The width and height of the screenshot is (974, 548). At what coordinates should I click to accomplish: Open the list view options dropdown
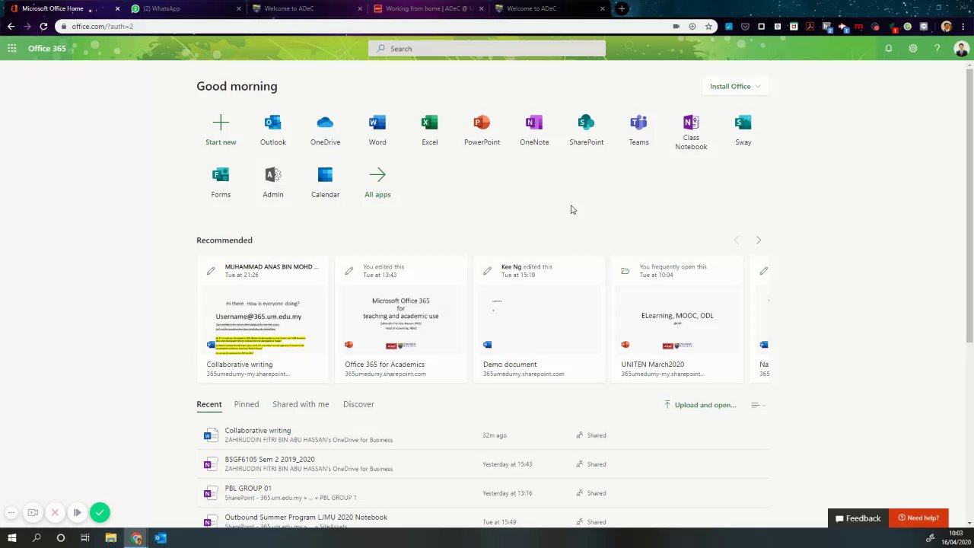(758, 405)
